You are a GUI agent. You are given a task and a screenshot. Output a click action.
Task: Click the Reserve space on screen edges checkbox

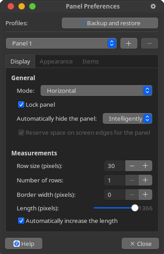pyautogui.click(x=21, y=132)
